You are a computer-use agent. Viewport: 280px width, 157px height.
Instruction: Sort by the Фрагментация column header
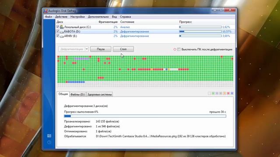108,22
